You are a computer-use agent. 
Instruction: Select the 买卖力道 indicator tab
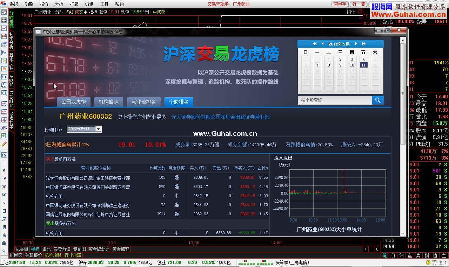click(x=62, y=249)
